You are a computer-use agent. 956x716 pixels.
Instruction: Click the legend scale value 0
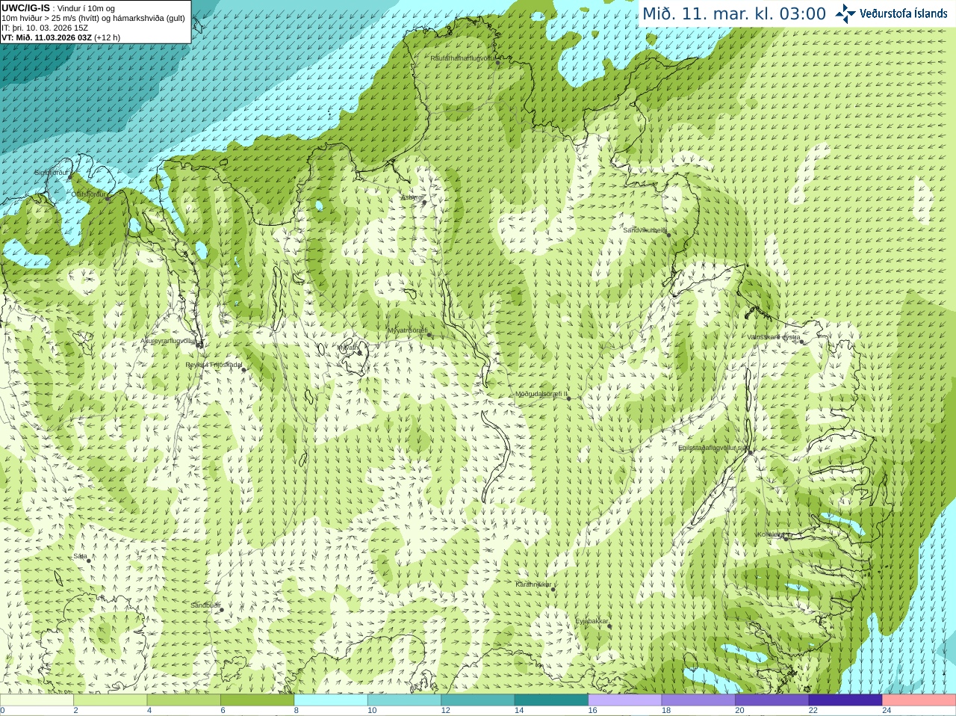(2, 711)
